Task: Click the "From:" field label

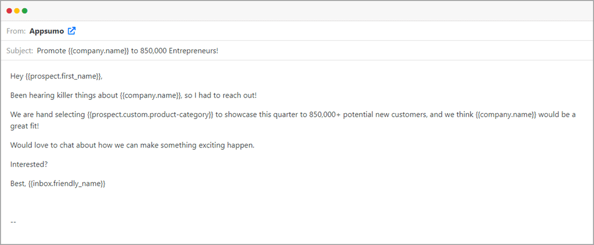Action: click(16, 31)
